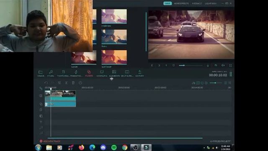Image resolution: width=268 pixels, height=151 pixels.
Task: Play the preview video
Action: (x=159, y=65)
